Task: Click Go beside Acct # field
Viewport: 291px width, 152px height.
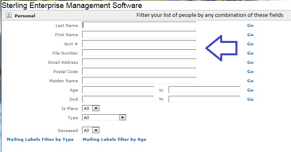Action: pos(250,44)
